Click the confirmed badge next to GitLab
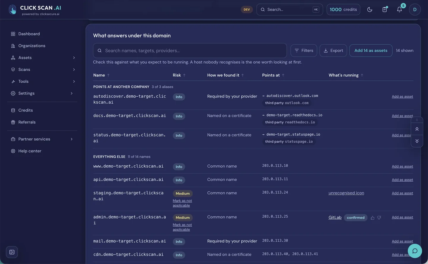 (x=355, y=218)
